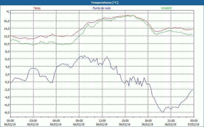
Task: Click the 07/02/19 date label
Action: 194,124
